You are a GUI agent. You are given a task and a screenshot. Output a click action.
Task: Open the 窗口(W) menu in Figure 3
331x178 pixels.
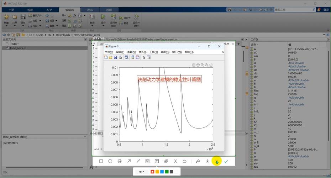(x=177, y=52)
